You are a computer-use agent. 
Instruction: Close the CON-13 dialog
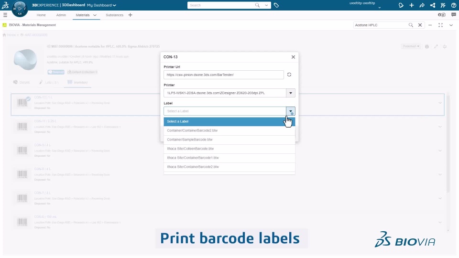[293, 57]
